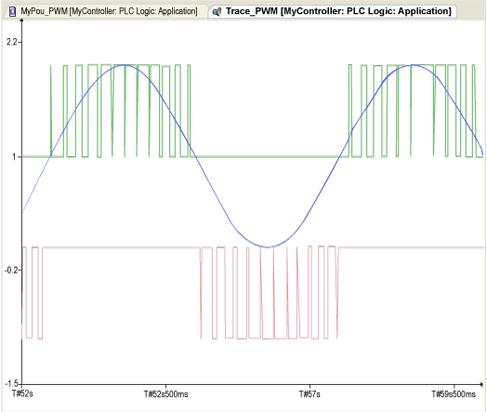Click the green flat line at value 1
This screenshot has height=412, width=487.
[268, 156]
